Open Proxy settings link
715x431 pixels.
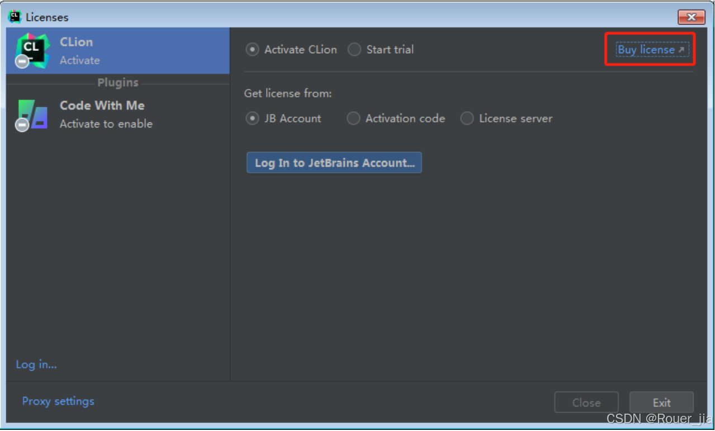[x=58, y=401]
